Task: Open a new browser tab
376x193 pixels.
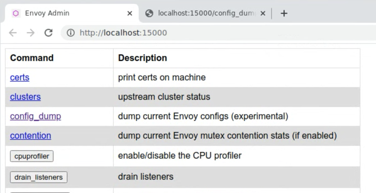Action: pyautogui.click(x=284, y=13)
